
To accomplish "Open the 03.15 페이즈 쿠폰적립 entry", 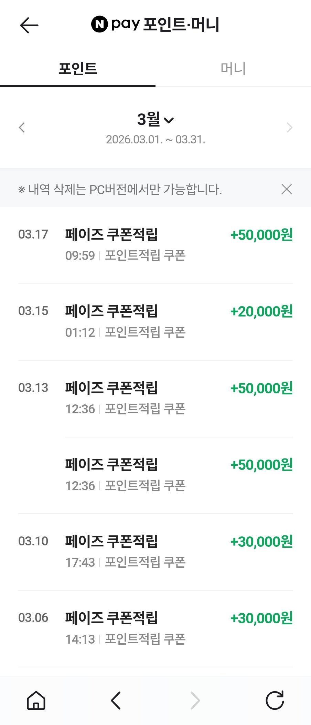I will click(111, 311).
